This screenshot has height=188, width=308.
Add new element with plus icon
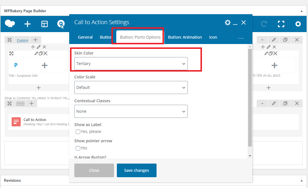pyautogui.click(x=28, y=24)
